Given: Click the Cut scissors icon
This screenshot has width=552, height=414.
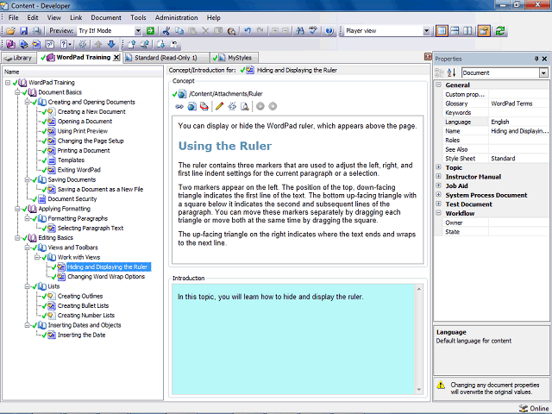Looking at the screenshot, I should tap(166, 31).
